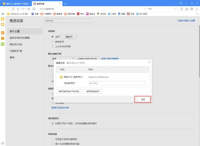The height and width of the screenshot is (146, 200).
Task: Click 使用当前所有打开的标签 button
Action: point(69,91)
